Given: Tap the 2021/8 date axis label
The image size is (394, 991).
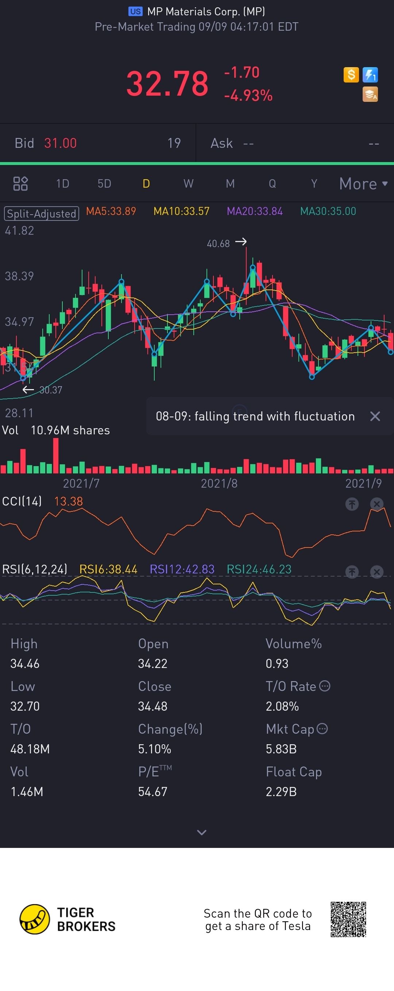Looking at the screenshot, I should coord(219,483).
